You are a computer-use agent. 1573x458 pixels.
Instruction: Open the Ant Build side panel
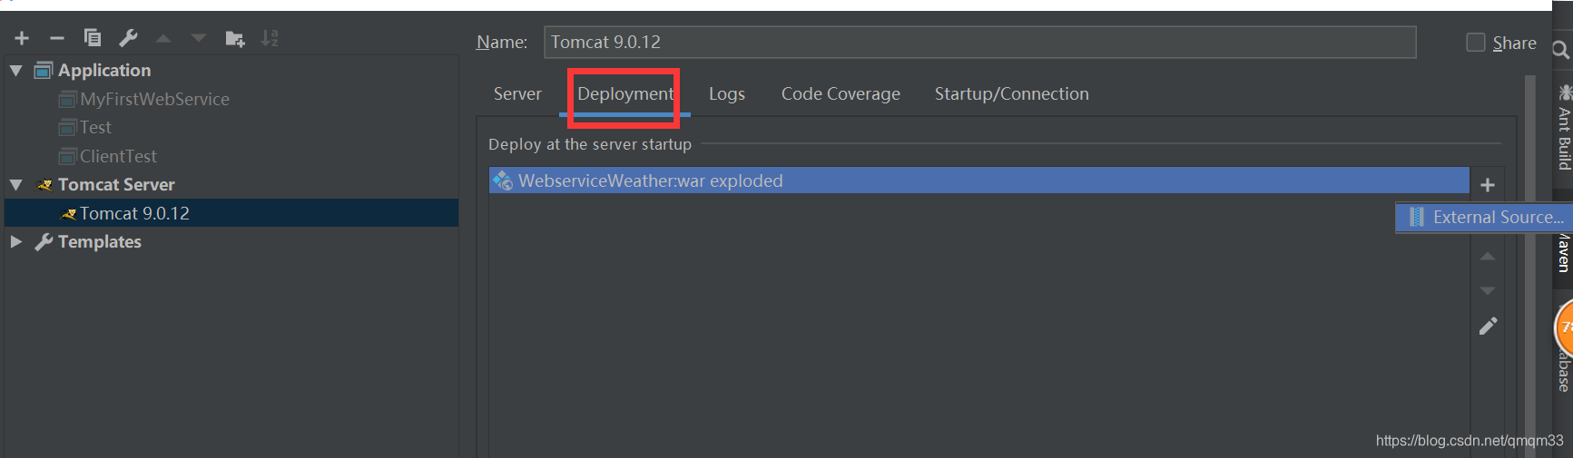point(1564,127)
